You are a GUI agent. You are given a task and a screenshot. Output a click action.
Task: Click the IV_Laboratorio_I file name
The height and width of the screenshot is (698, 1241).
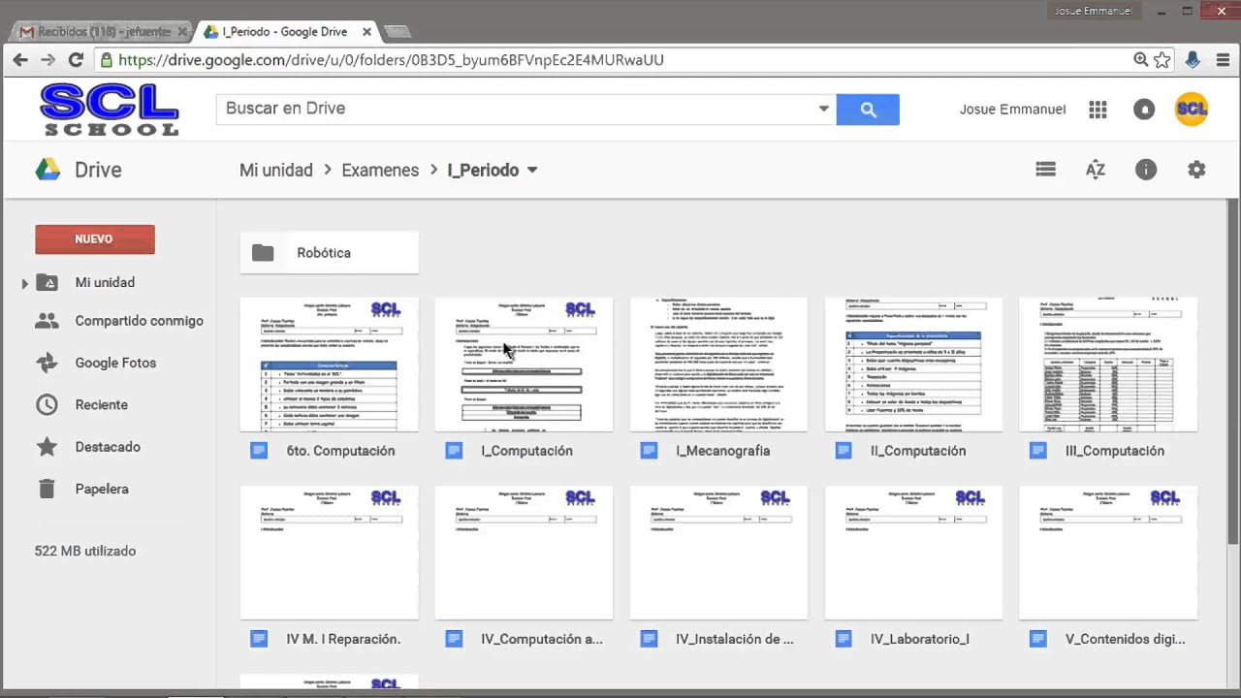pos(920,639)
